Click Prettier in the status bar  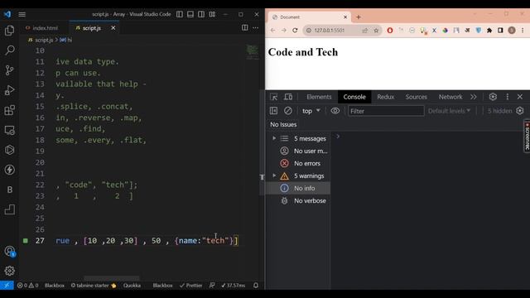click(x=191, y=286)
